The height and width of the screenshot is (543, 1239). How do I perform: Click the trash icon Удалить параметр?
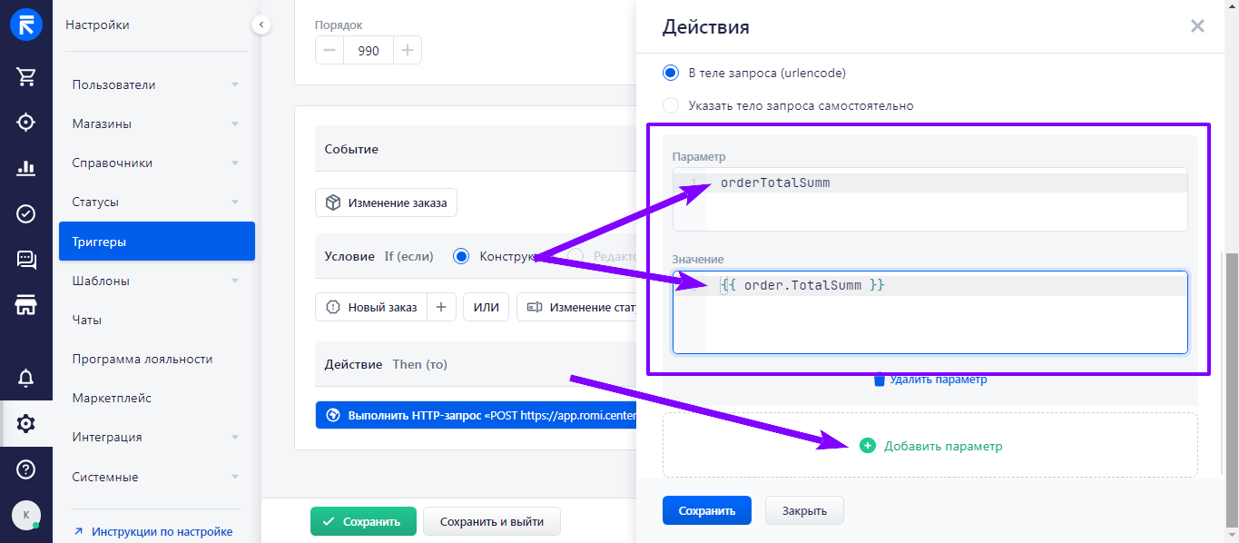point(879,380)
